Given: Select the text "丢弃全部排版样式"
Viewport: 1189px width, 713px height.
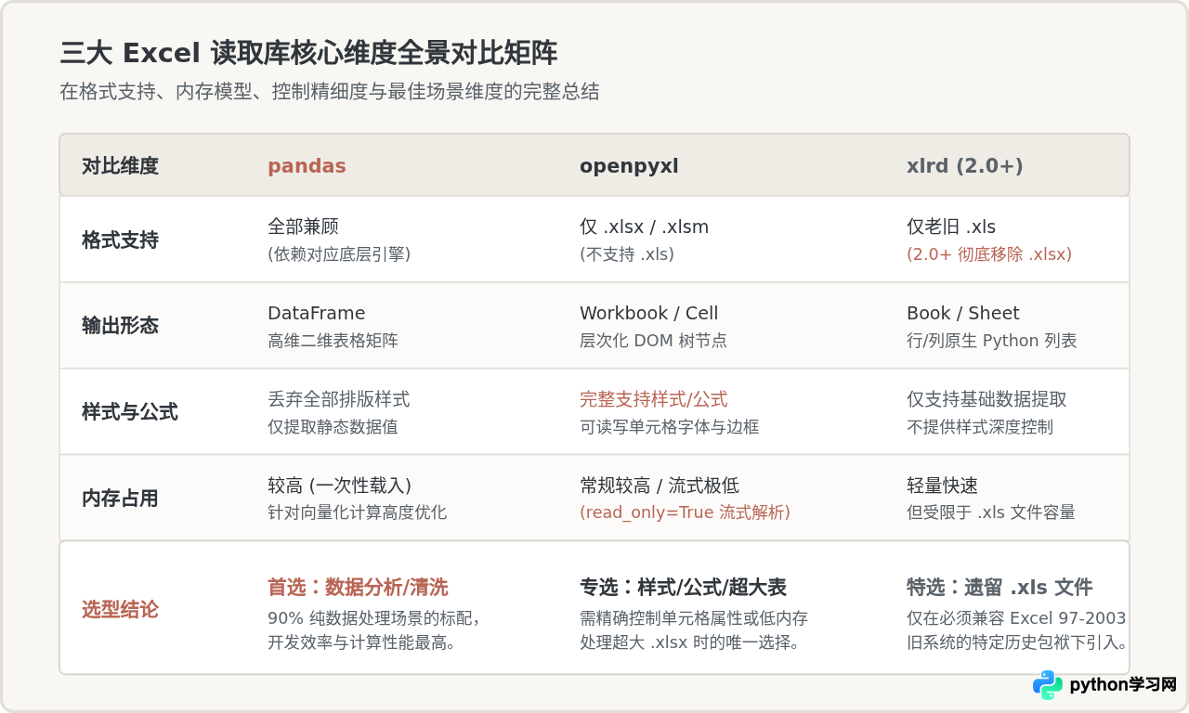Looking at the screenshot, I should pyautogui.click(x=338, y=399).
